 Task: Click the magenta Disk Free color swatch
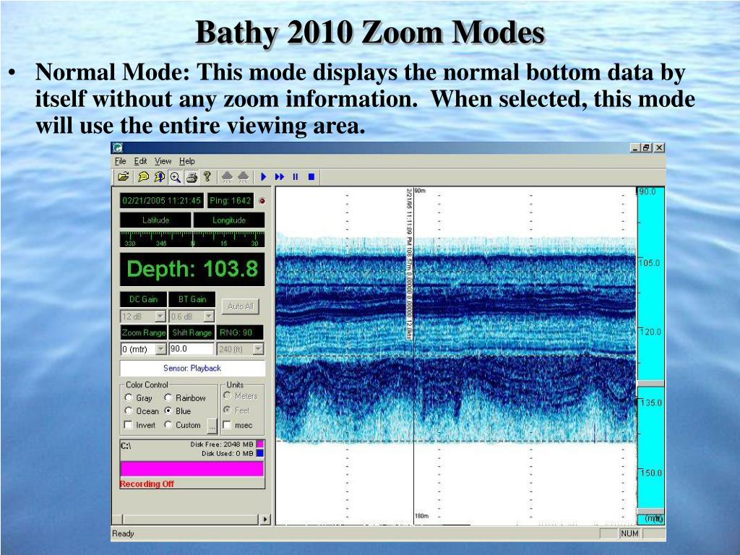pos(259,444)
